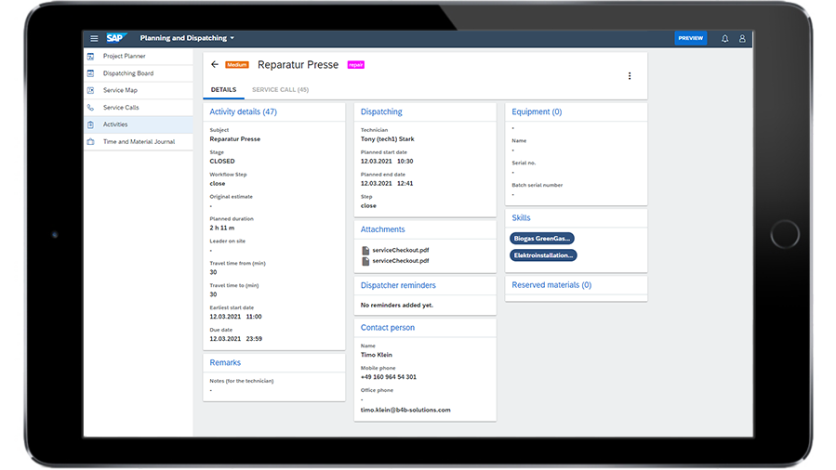This screenshot has width=836, height=470.
Task: Click the back arrow beside Reparatur Presse
Action: (215, 65)
